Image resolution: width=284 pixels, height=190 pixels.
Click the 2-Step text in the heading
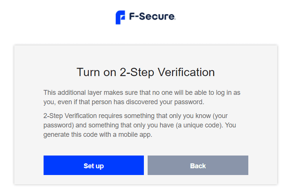[137, 73]
